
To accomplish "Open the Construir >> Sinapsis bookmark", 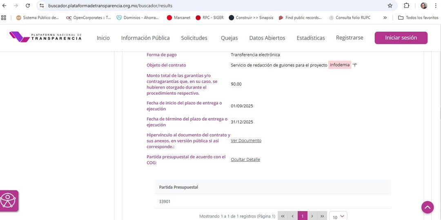I will 251,18.
